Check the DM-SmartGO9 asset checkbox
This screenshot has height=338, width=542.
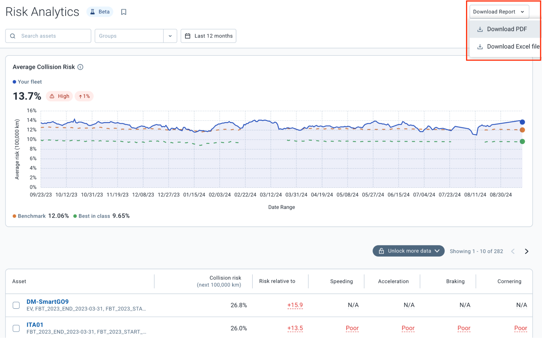point(16,305)
